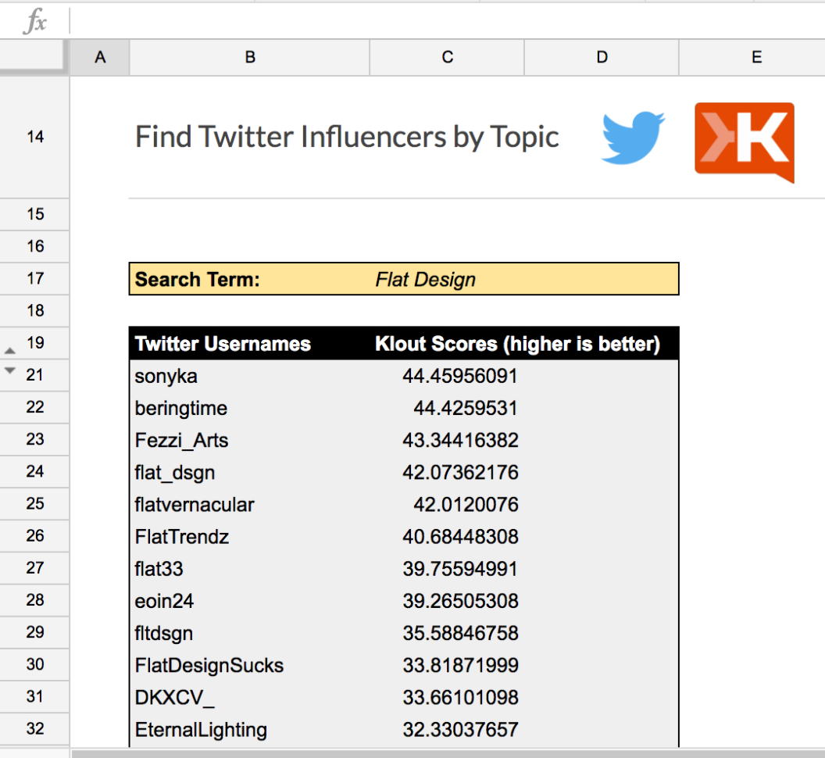Select column C header
This screenshot has height=758, width=825.
446,57
